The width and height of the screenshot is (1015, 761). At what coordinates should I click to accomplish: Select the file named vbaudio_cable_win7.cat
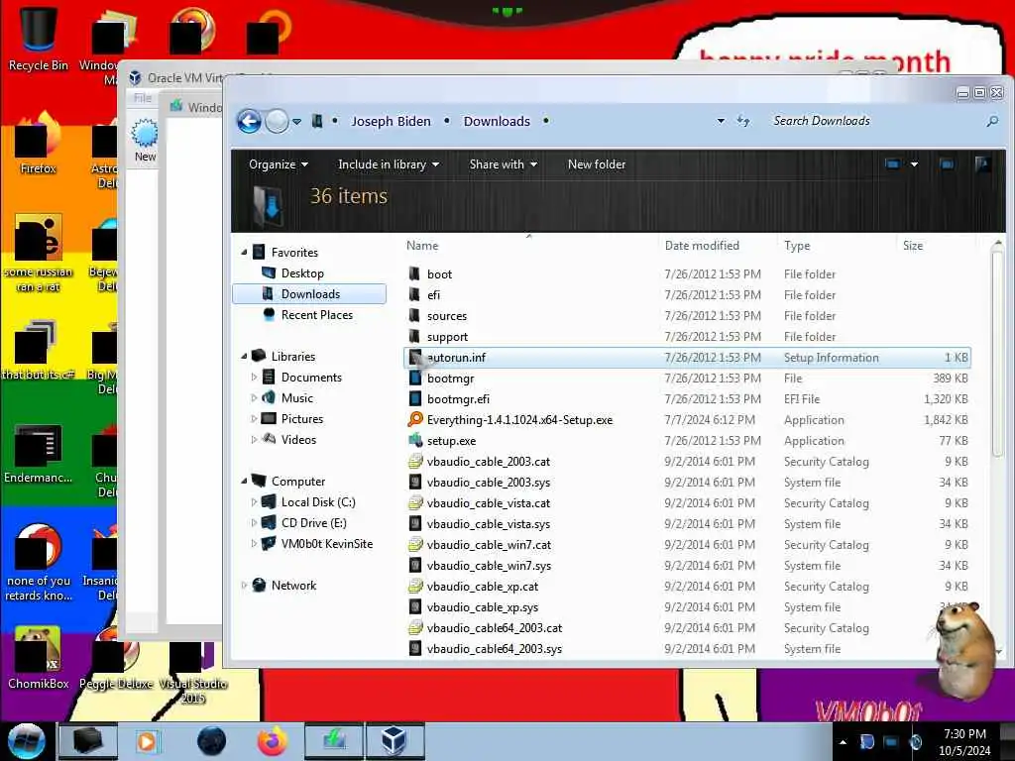point(488,545)
